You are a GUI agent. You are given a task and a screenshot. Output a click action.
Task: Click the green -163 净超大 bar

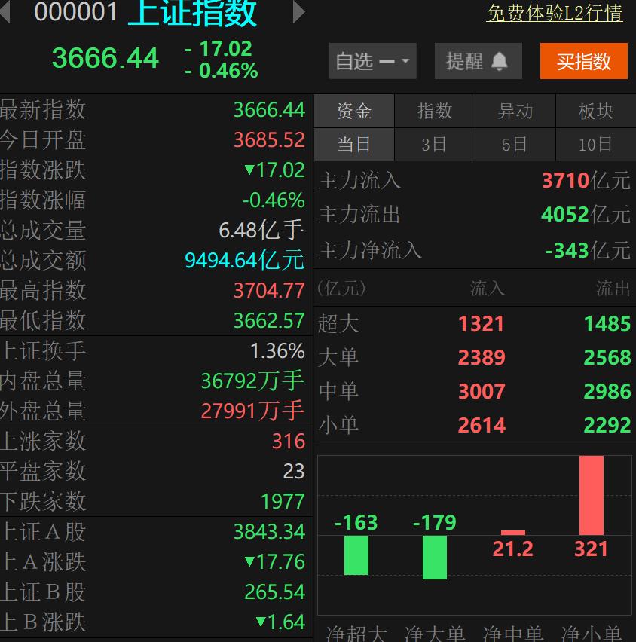(x=356, y=555)
